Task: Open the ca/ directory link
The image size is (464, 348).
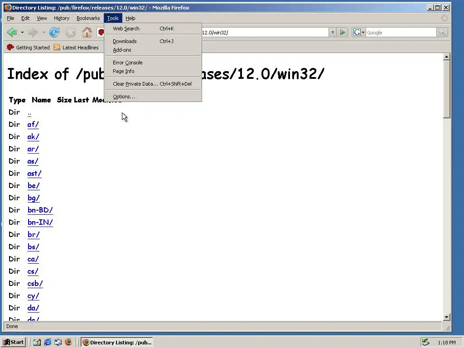Action: [x=33, y=259]
